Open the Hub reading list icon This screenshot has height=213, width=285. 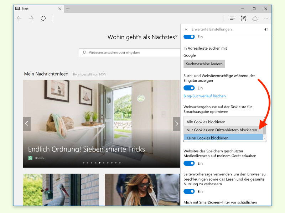(233, 18)
